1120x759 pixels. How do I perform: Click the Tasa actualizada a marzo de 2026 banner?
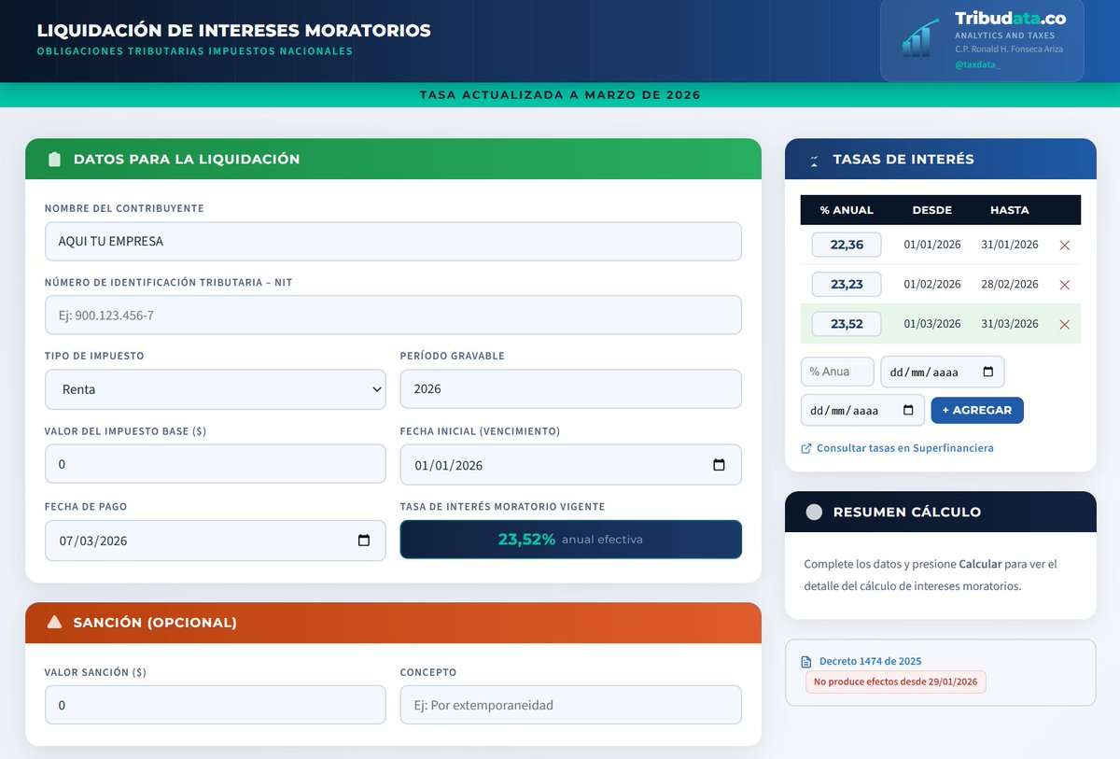click(x=560, y=95)
